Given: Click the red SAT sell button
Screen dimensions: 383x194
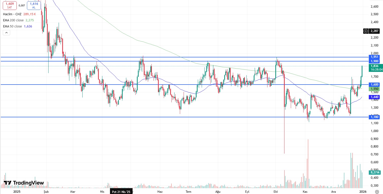Looking at the screenshot, I should point(10,5).
